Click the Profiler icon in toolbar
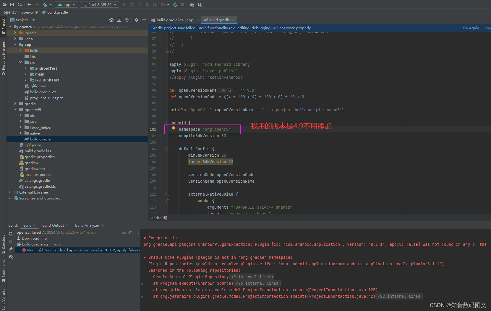This screenshot has height=311, width=491. pyautogui.click(x=163, y=4)
